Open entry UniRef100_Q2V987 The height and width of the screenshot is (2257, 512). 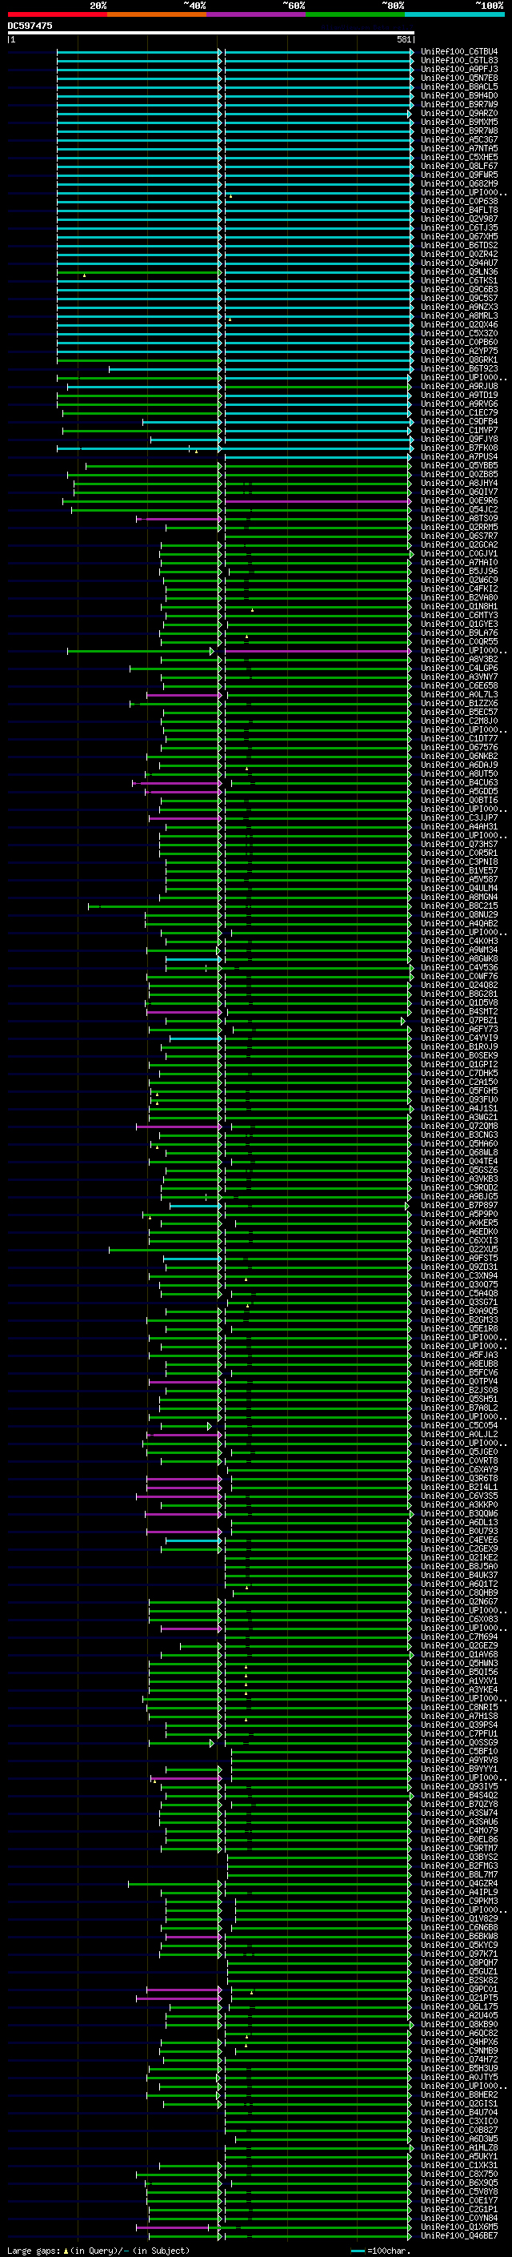point(458,219)
